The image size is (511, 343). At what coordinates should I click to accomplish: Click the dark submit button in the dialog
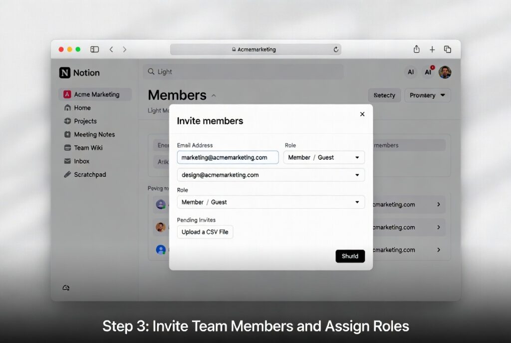[350, 256]
